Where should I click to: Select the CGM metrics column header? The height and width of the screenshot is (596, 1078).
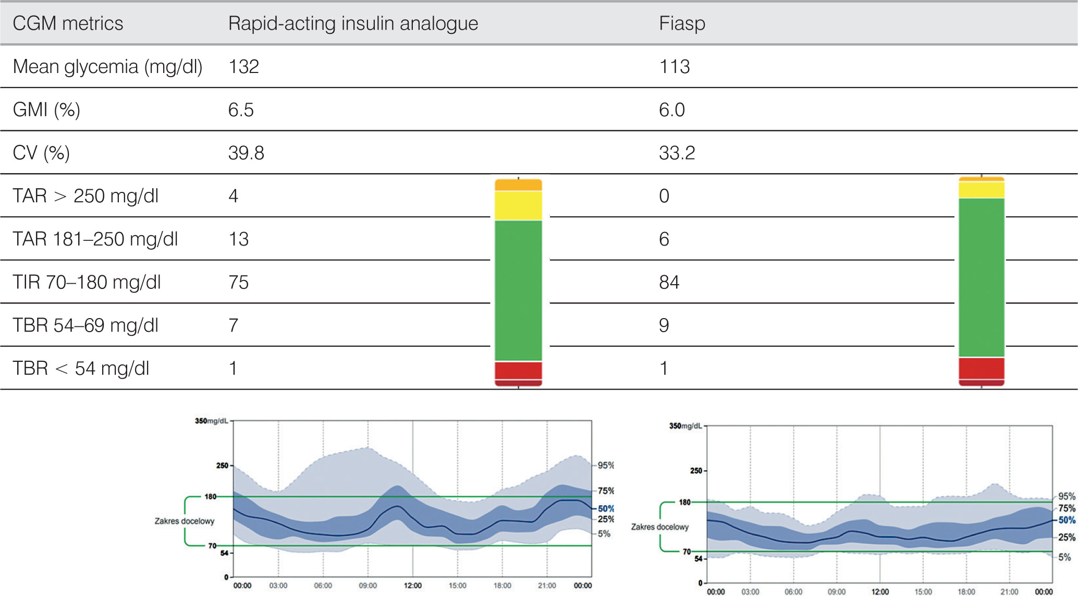68,23
